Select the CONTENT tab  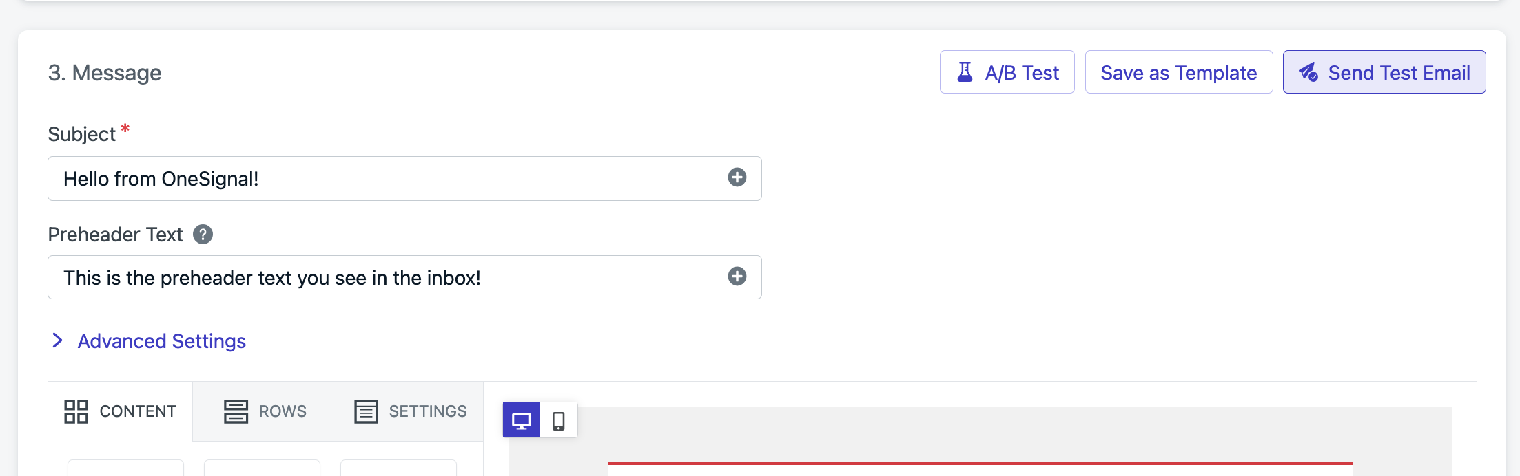tap(120, 411)
